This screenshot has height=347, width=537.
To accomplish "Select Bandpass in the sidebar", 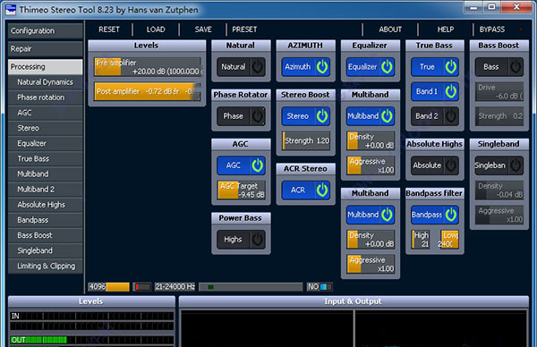I will pyautogui.click(x=45, y=220).
